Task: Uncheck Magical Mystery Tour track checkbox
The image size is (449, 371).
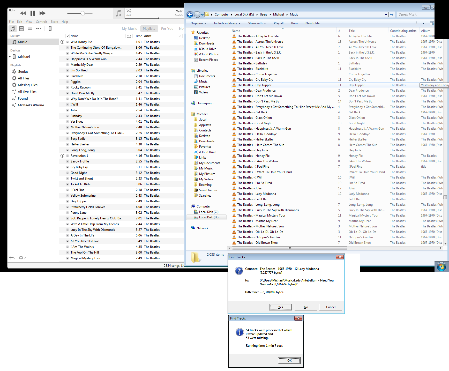Action: (x=68, y=258)
